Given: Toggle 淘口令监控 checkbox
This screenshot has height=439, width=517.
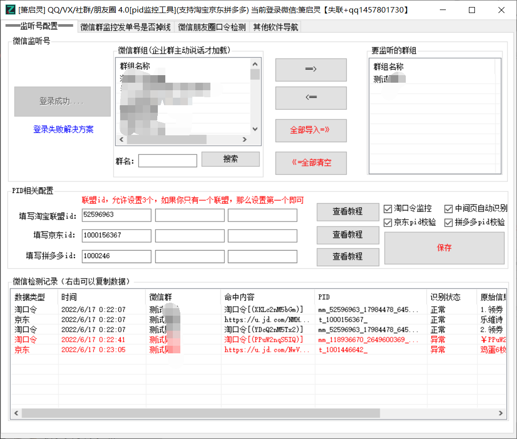Looking at the screenshot, I should click(388, 209).
